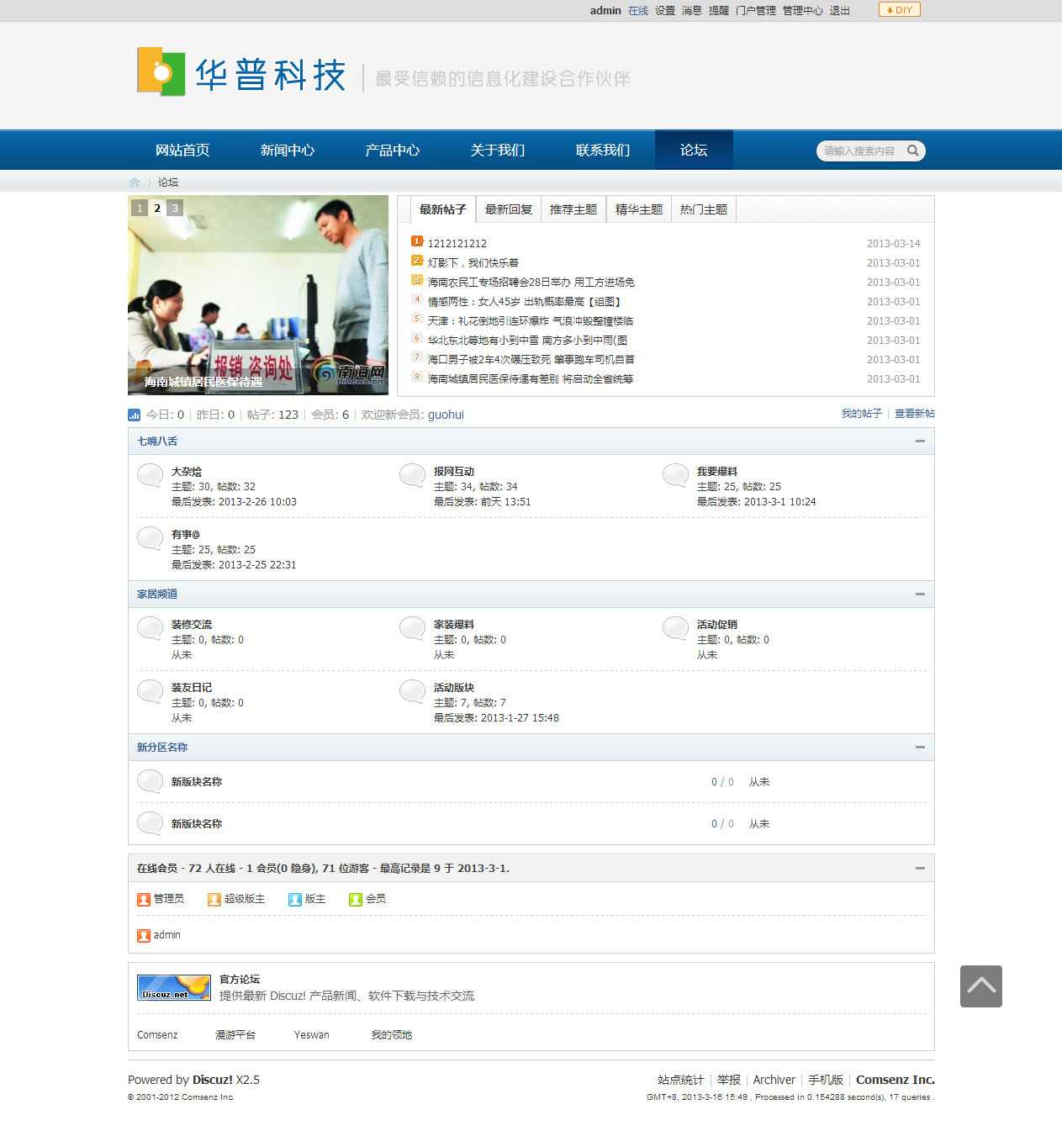Screen dimensions: 1062x1147
Task: Focus the search input field
Action: point(859,151)
